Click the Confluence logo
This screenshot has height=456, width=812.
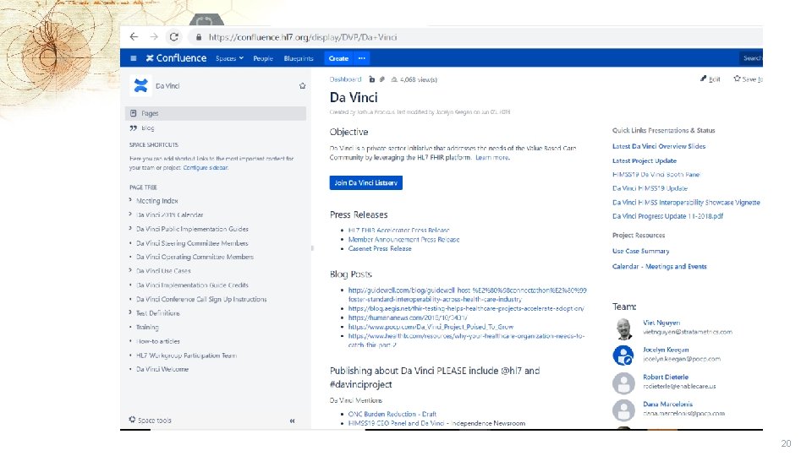click(x=176, y=58)
